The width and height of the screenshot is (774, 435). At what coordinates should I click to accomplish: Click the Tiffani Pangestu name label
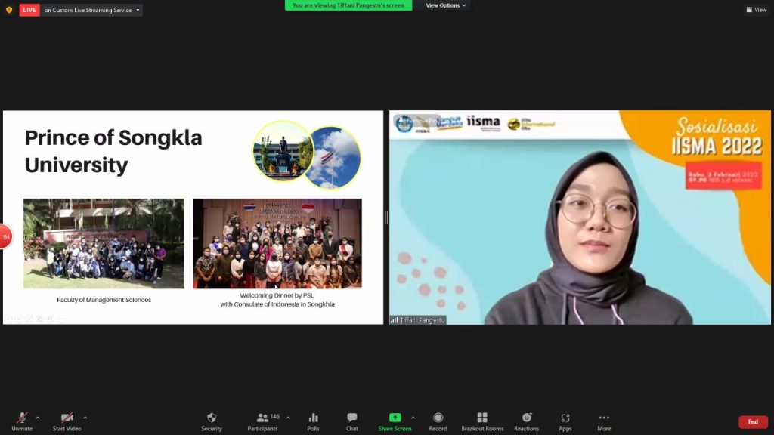pos(422,320)
